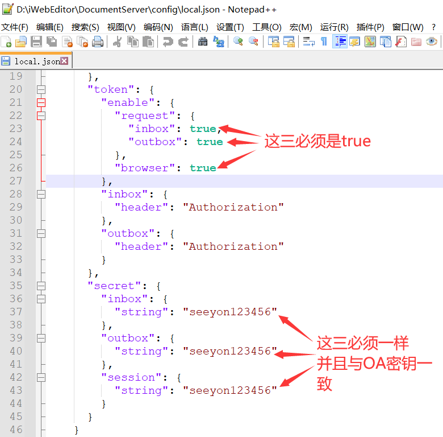Click the true value after "outbox" on line 24
Image resolution: width=443 pixels, height=437 pixels.
(x=210, y=142)
